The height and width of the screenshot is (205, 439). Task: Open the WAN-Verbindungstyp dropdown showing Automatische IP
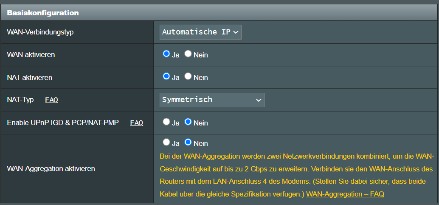coord(200,32)
